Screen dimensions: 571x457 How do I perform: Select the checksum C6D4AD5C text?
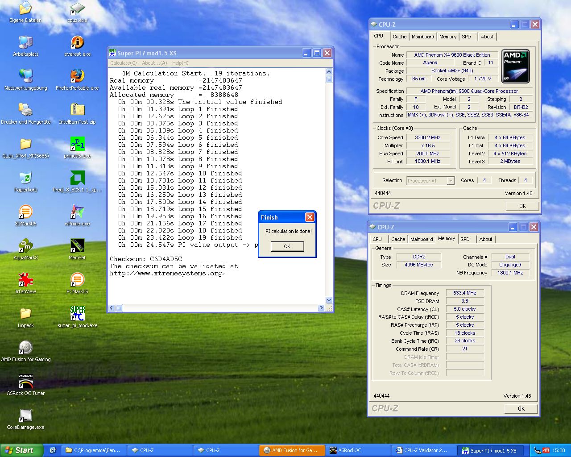point(166,259)
